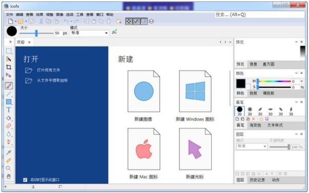Switch to the 动作 tab
Screen dimensions: 309x193
(x=276, y=180)
